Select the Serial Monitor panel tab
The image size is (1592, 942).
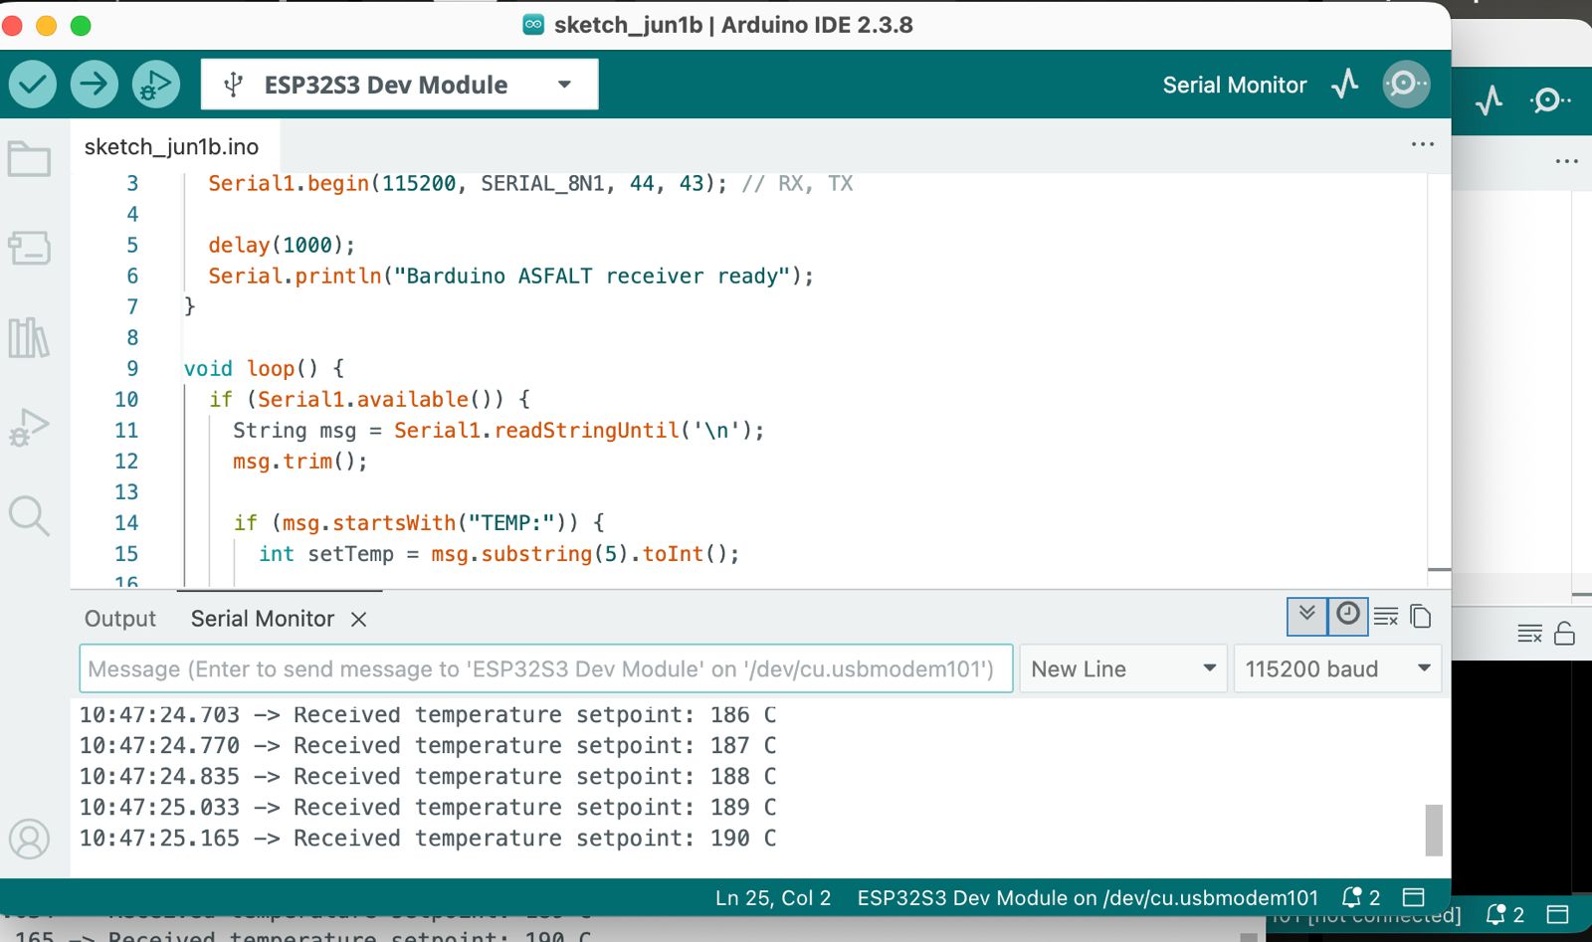263,619
